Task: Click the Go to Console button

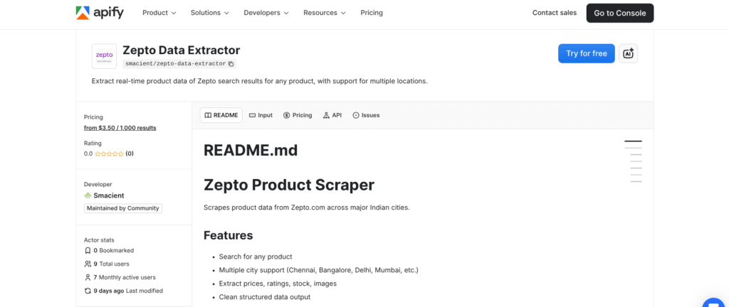Action: 619,13
